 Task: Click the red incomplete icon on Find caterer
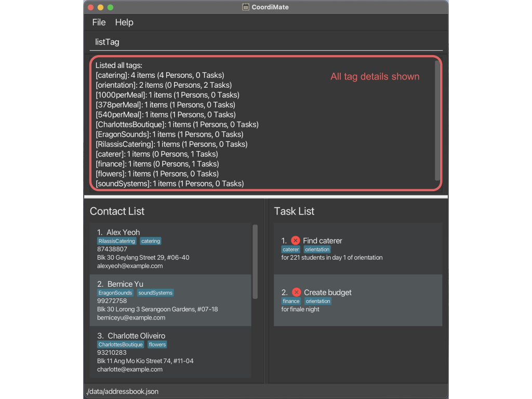tap(295, 241)
